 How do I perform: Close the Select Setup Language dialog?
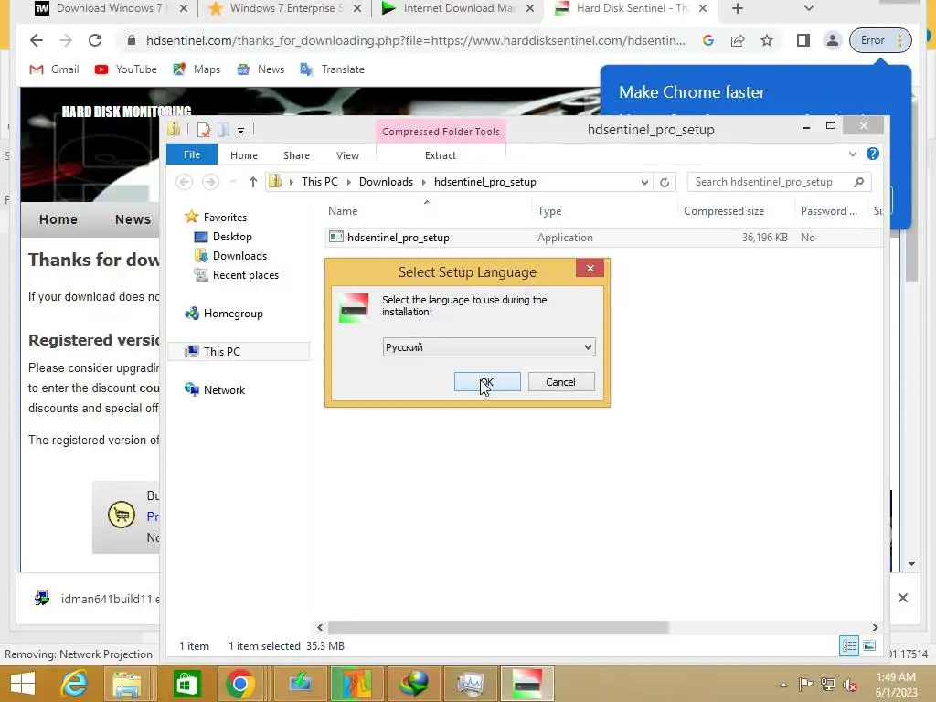tap(590, 268)
